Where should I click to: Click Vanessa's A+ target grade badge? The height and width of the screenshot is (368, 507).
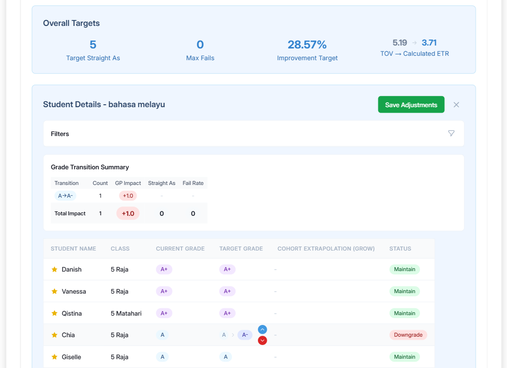pos(227,291)
